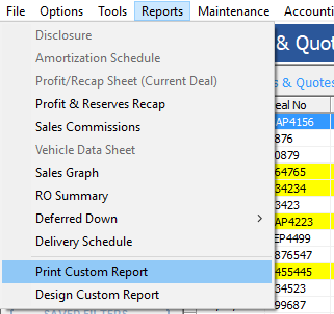The height and width of the screenshot is (314, 334).
Task: Select deal row EP4499
Action: tap(304, 238)
